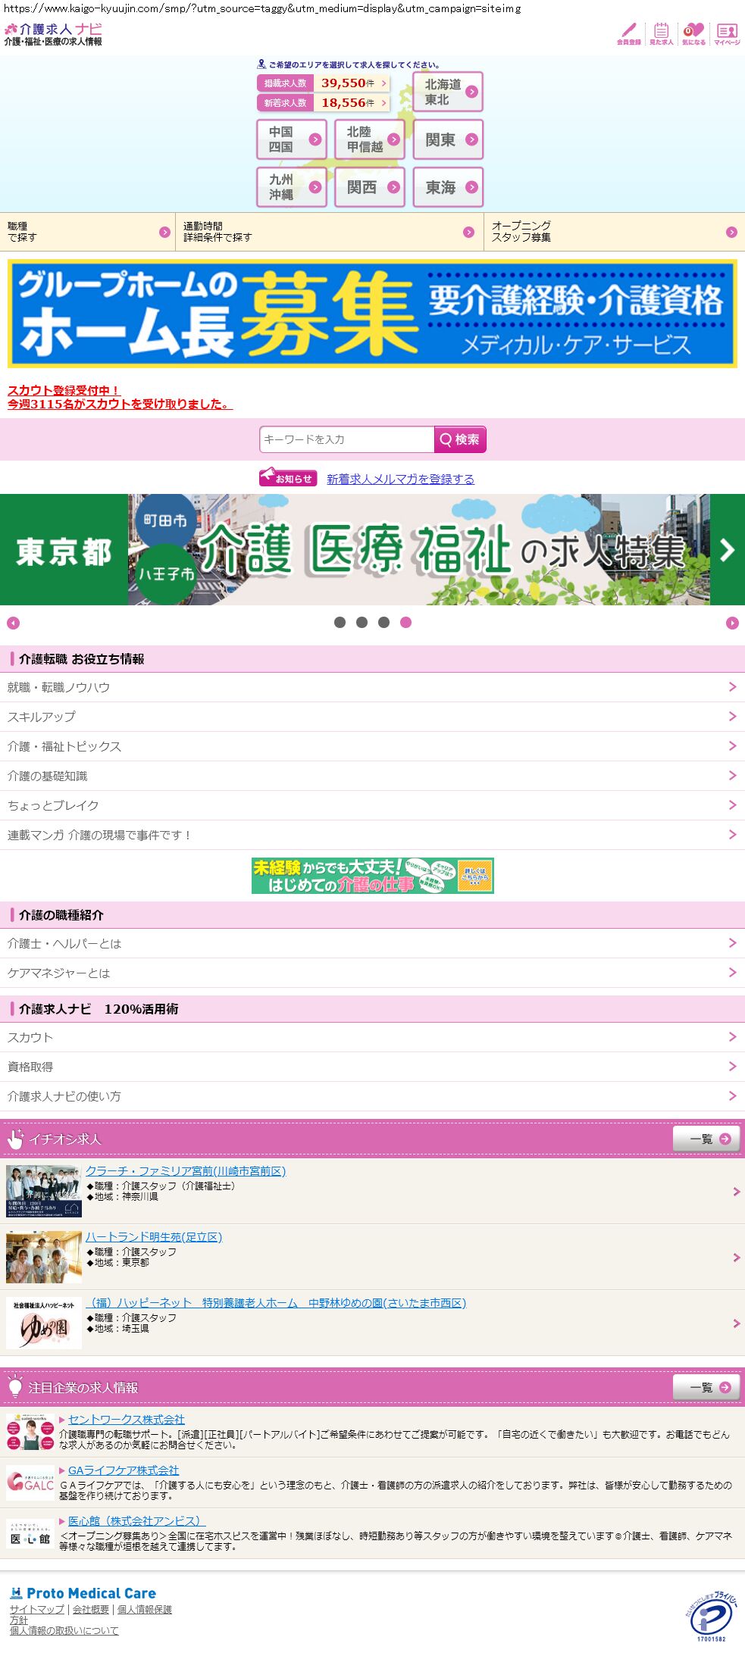Click the 会員登録 pencil icon
Viewport: 745px width, 1653px height.
point(628,33)
